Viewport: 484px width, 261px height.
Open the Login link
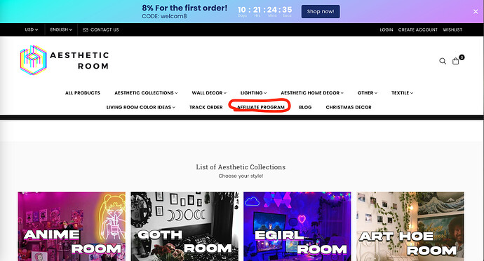(386, 29)
